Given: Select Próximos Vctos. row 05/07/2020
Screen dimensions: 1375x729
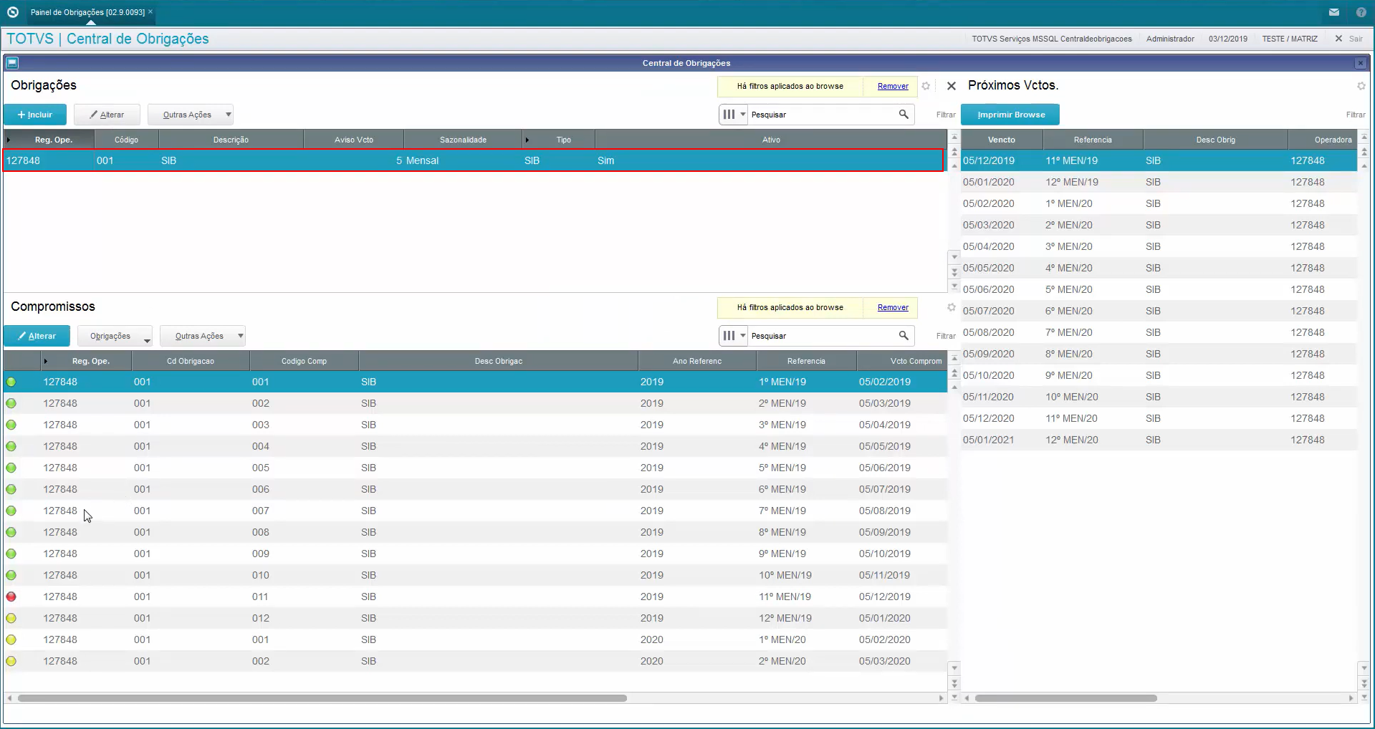Looking at the screenshot, I should 1159,311.
